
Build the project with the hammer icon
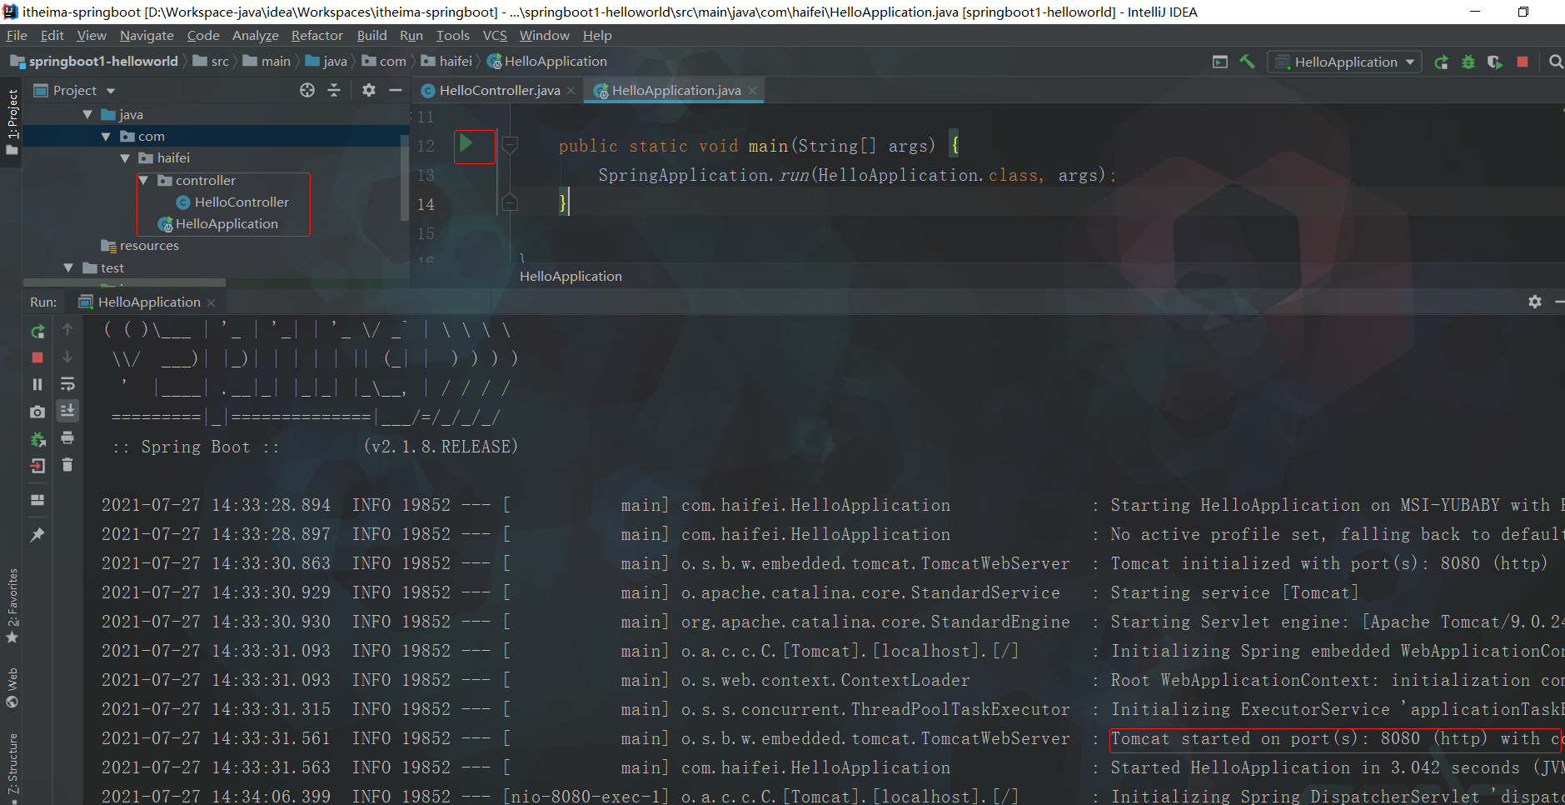pyautogui.click(x=1248, y=62)
